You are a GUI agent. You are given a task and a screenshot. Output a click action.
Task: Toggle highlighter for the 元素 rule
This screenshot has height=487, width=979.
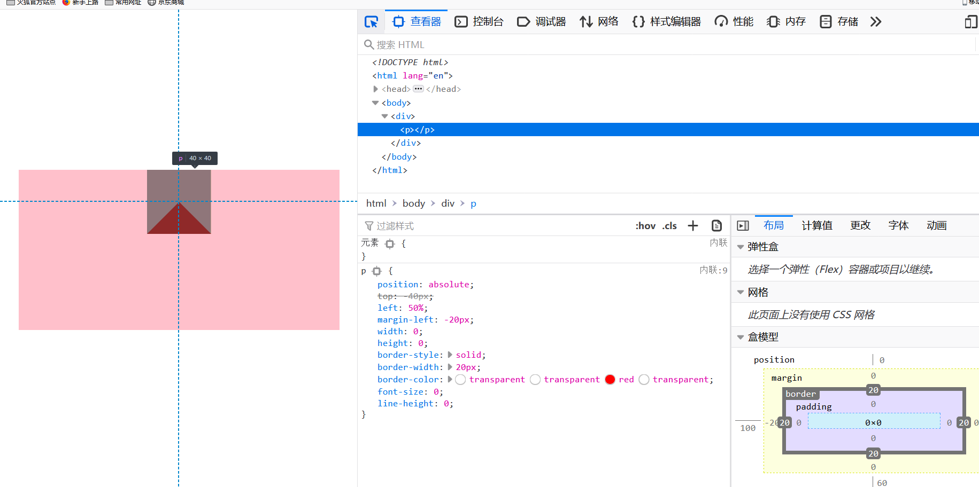(x=390, y=244)
